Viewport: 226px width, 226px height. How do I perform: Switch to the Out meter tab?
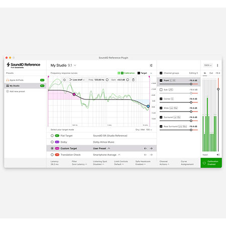pyautogui.click(x=211, y=73)
